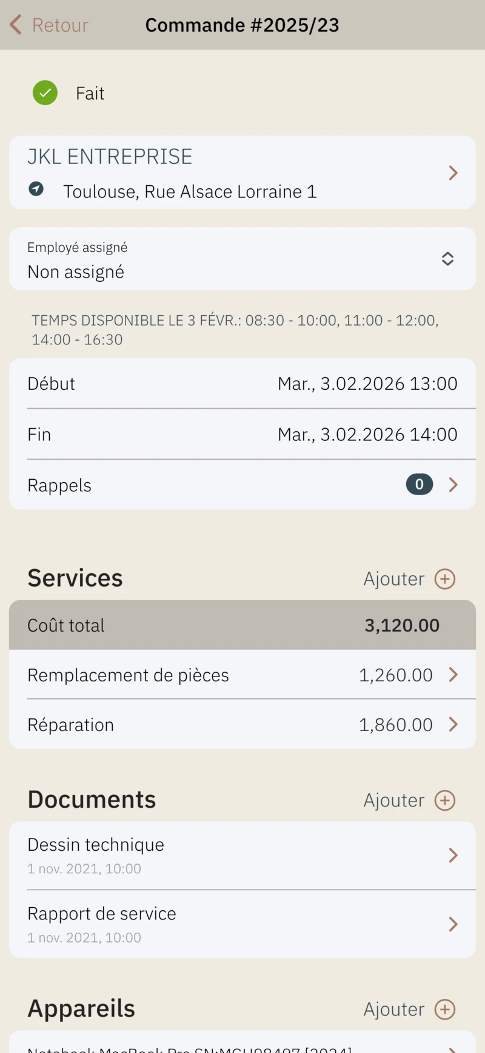
Task: Tap the plus icon to add a document
Action: click(445, 800)
